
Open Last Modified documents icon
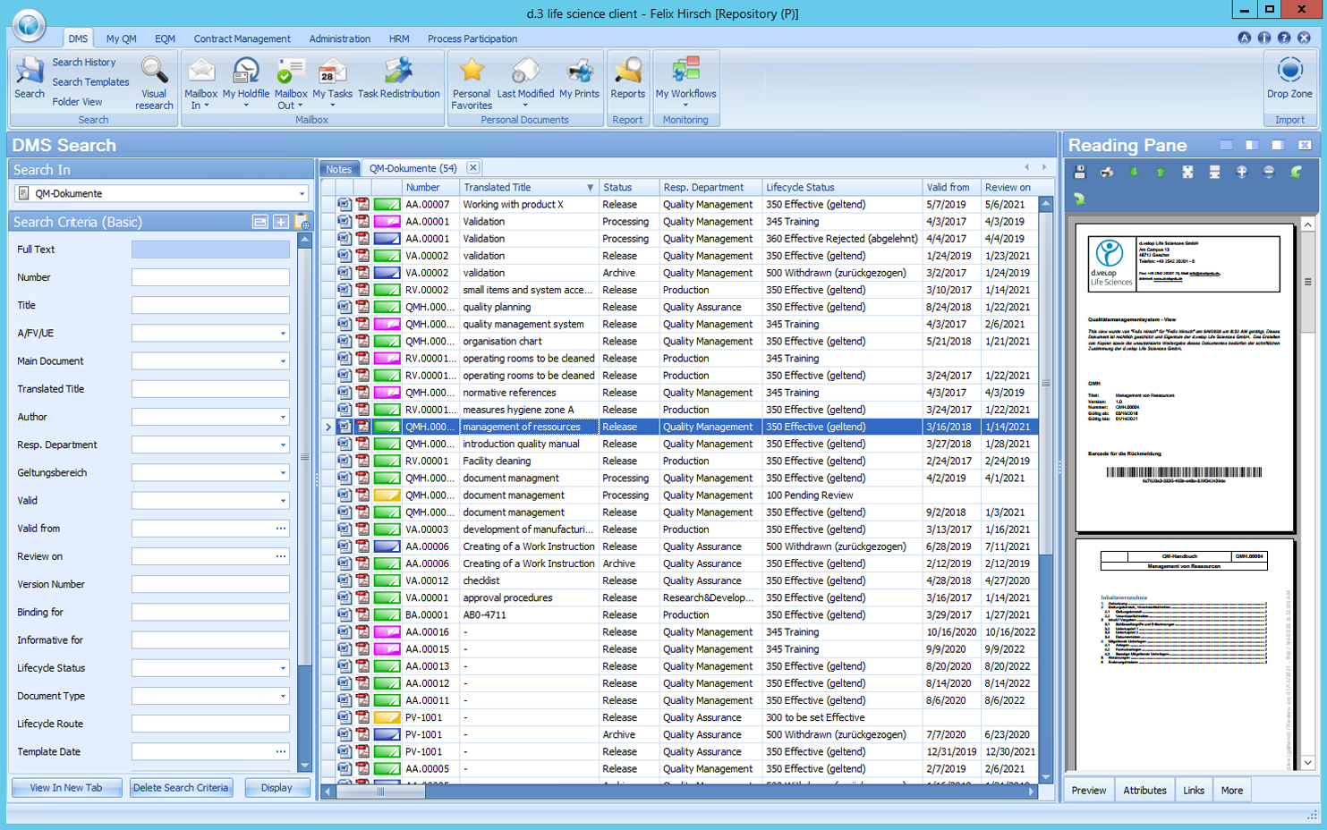(525, 71)
